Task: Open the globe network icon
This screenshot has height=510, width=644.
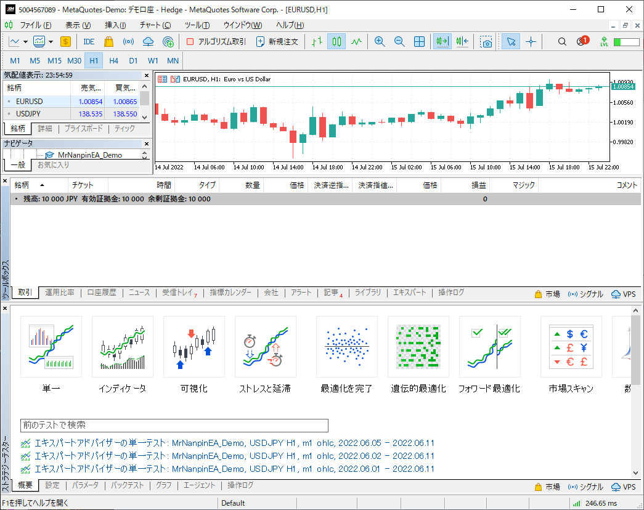Action: [168, 41]
